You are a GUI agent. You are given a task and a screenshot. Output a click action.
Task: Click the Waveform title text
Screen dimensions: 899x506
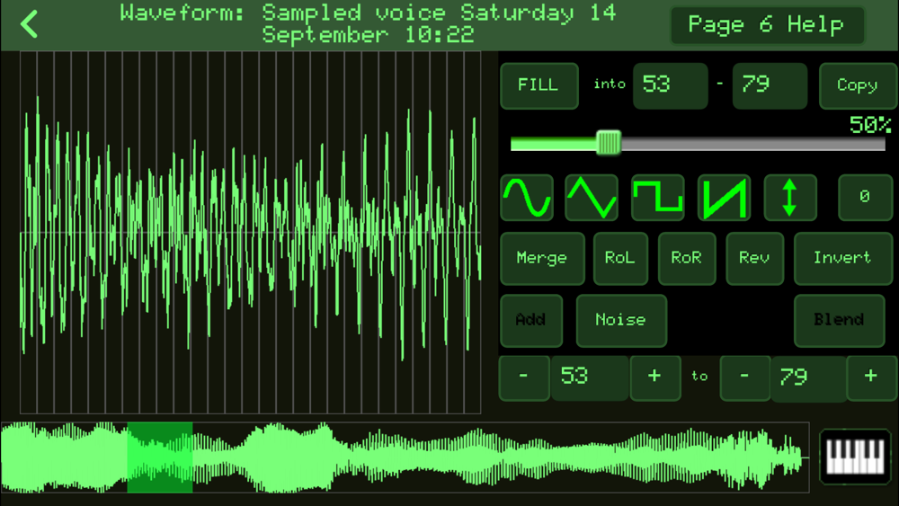click(368, 24)
